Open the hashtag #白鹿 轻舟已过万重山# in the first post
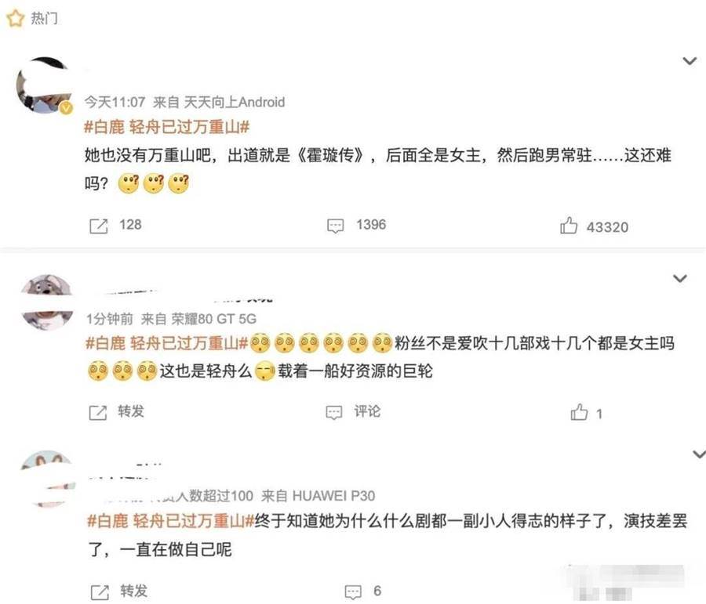 [166, 127]
